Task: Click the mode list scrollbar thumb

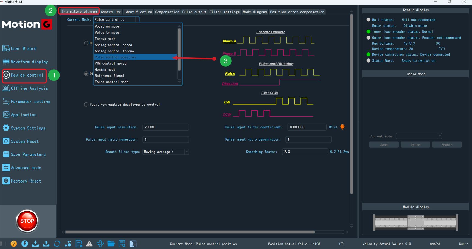Action: (x=179, y=49)
